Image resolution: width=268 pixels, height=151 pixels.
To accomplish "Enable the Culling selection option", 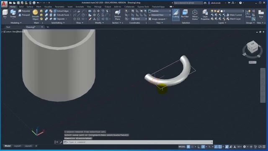I will (x=176, y=15).
